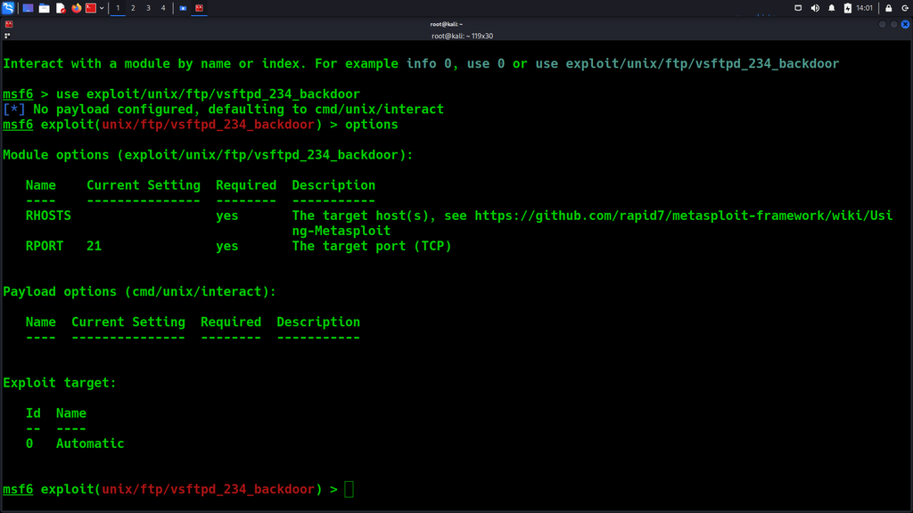Switch to workspace 3

[148, 8]
